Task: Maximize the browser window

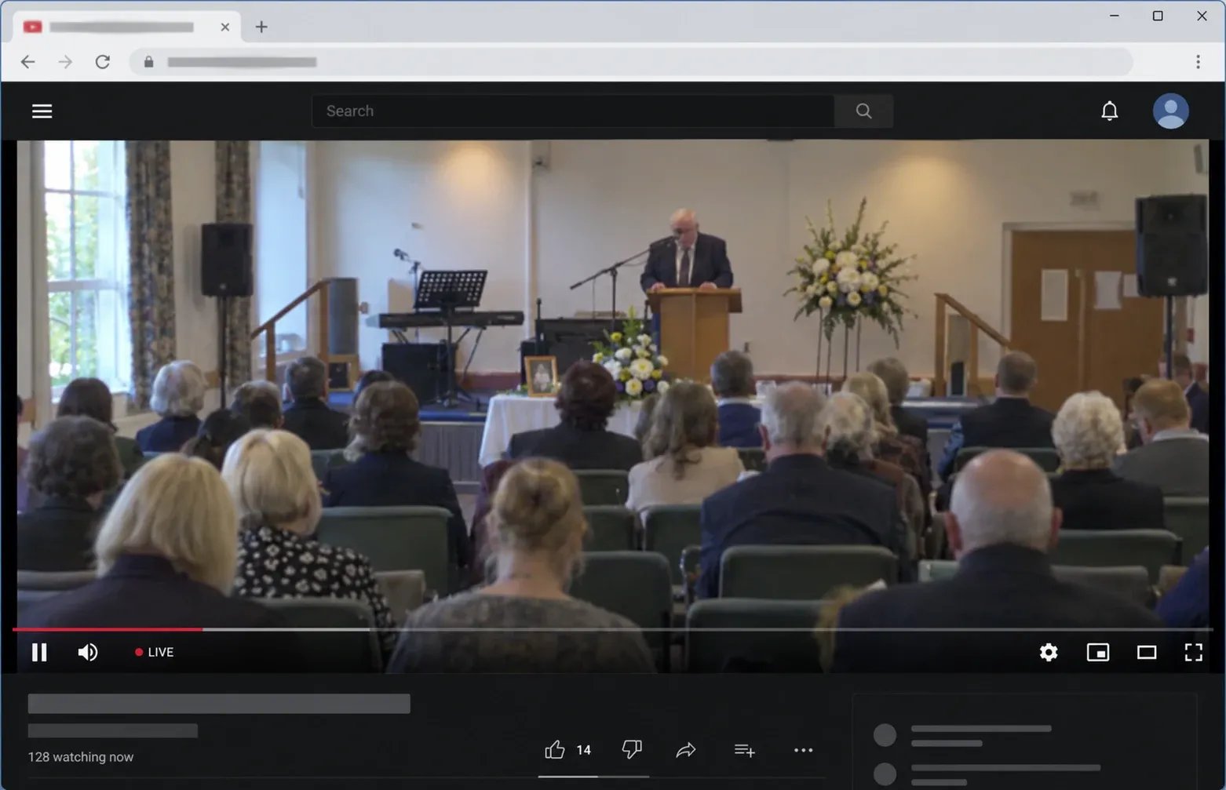Action: tap(1158, 16)
